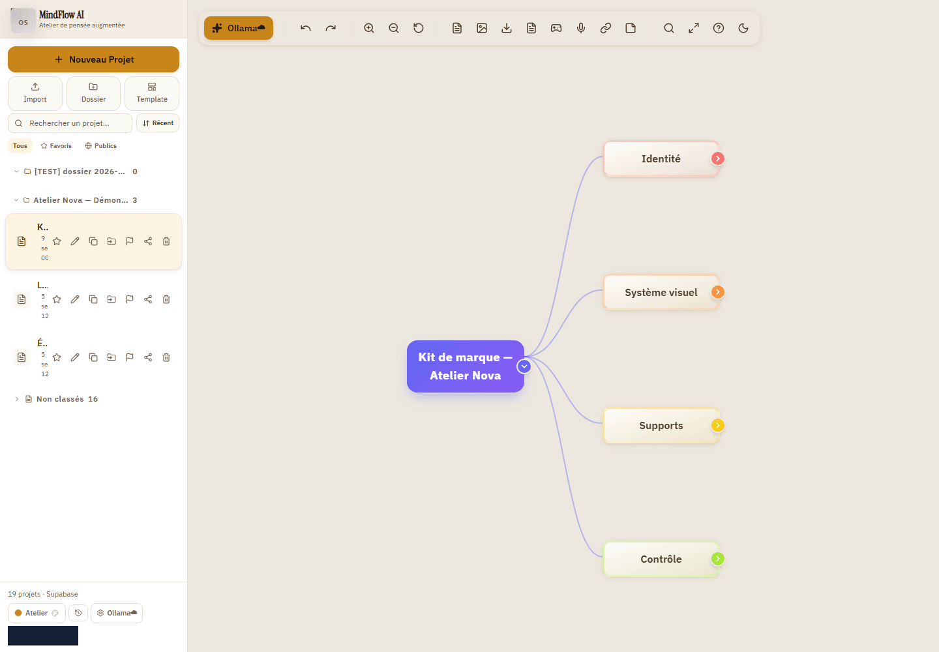Favorite the project starting with K
The width and height of the screenshot is (939, 652).
[57, 241]
